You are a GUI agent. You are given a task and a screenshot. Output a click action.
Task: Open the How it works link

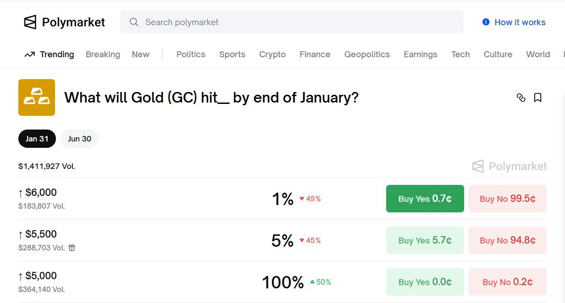(520, 22)
